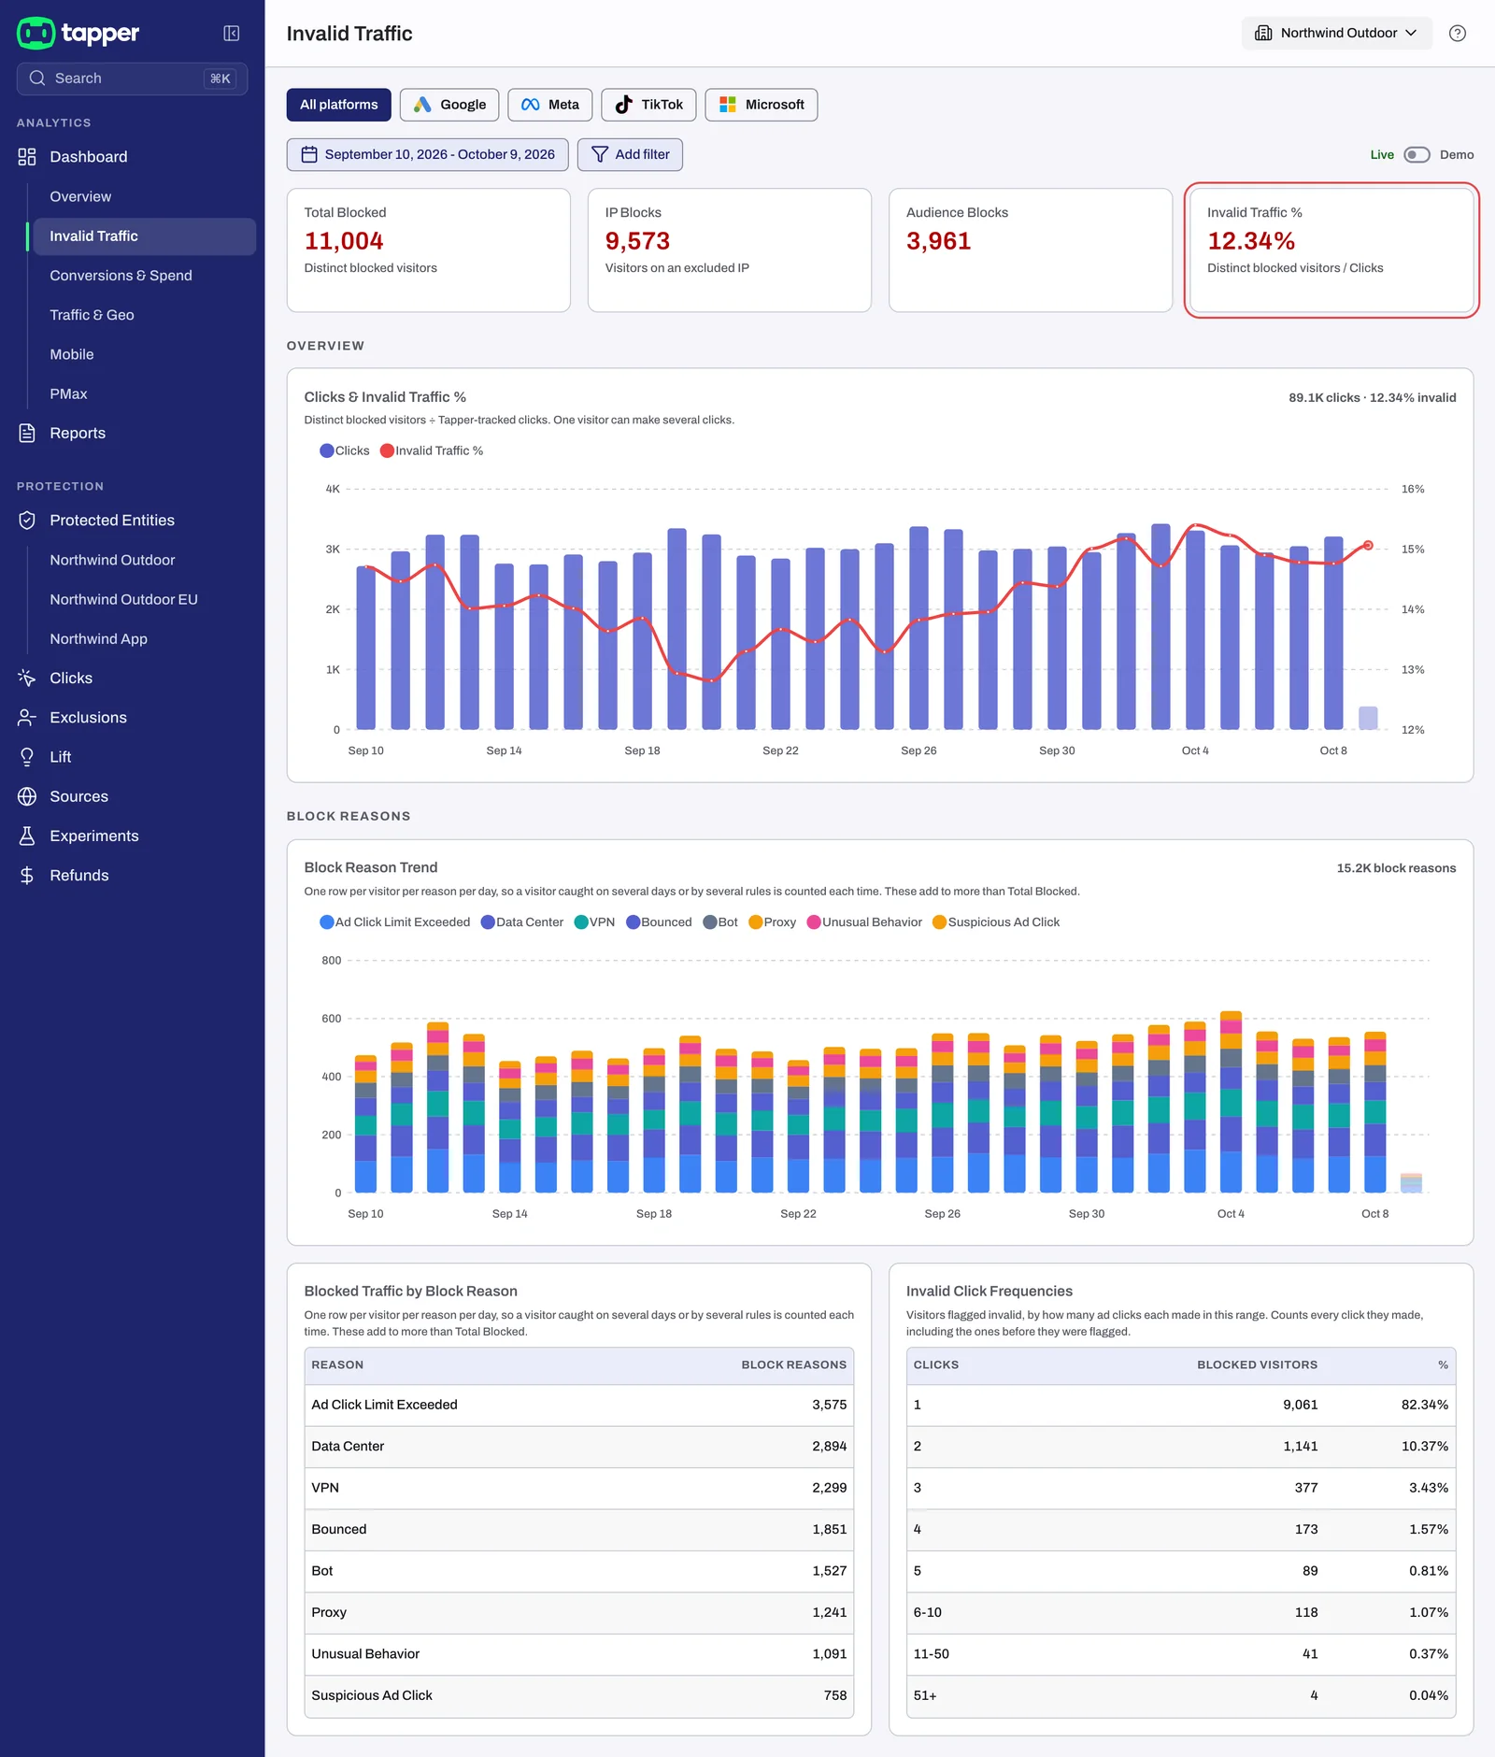
Task: Toggle the VPN legend item
Action: (594, 922)
